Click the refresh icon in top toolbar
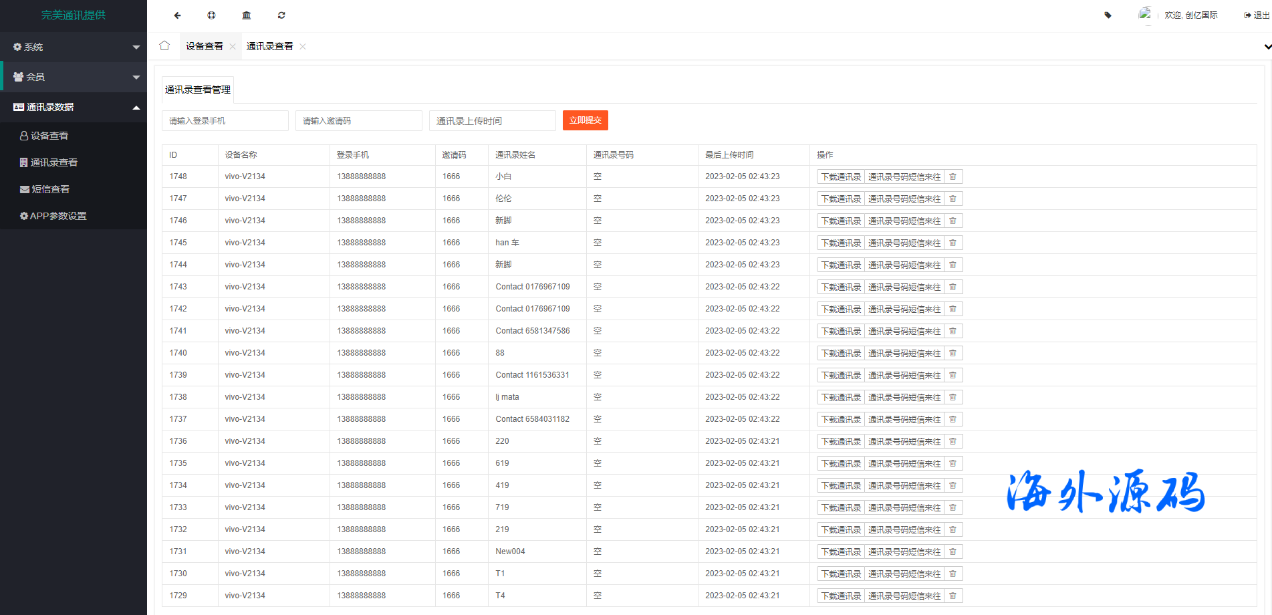This screenshot has height=615, width=1272. [281, 15]
